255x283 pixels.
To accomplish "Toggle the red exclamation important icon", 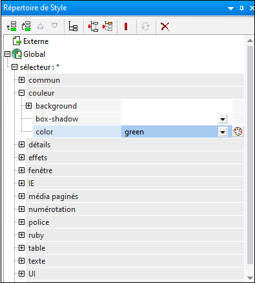I will click(126, 26).
